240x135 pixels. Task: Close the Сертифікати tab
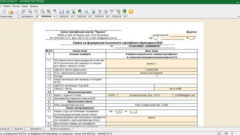point(37,16)
